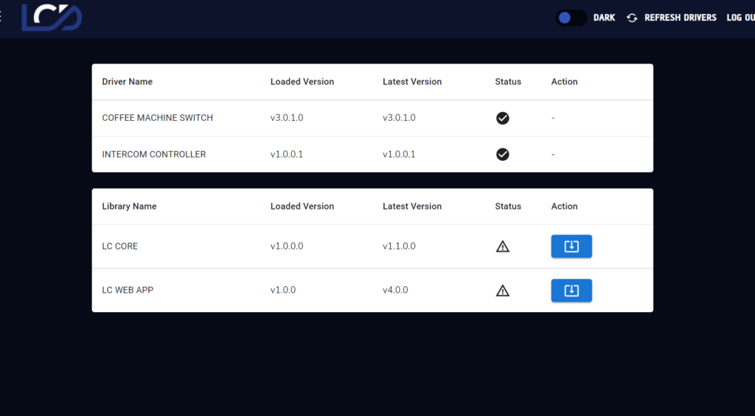Click the Driver Name column header
755x416 pixels.
tap(127, 82)
